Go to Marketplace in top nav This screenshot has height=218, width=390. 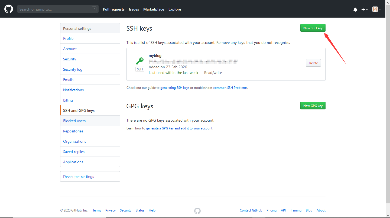[x=154, y=9]
